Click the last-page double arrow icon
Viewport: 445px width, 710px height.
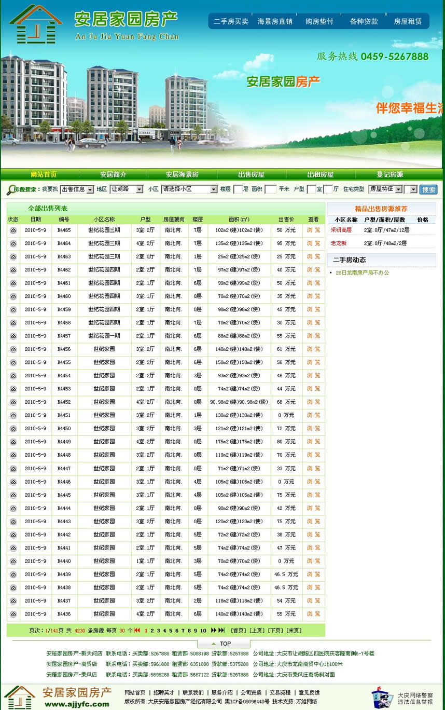(x=221, y=631)
